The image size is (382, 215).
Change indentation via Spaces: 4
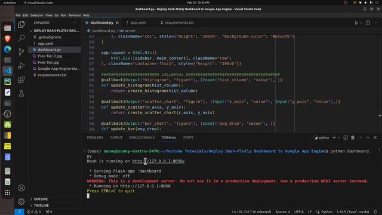282,212
